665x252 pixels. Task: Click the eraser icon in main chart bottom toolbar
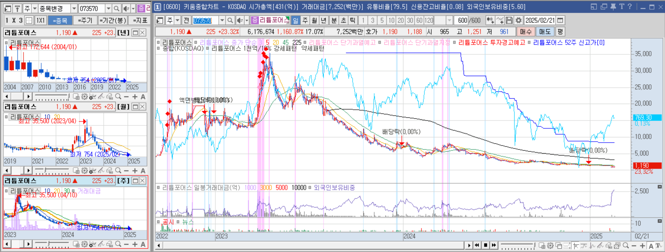click(x=609, y=245)
